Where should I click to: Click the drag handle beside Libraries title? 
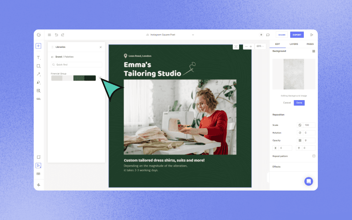click(x=52, y=47)
